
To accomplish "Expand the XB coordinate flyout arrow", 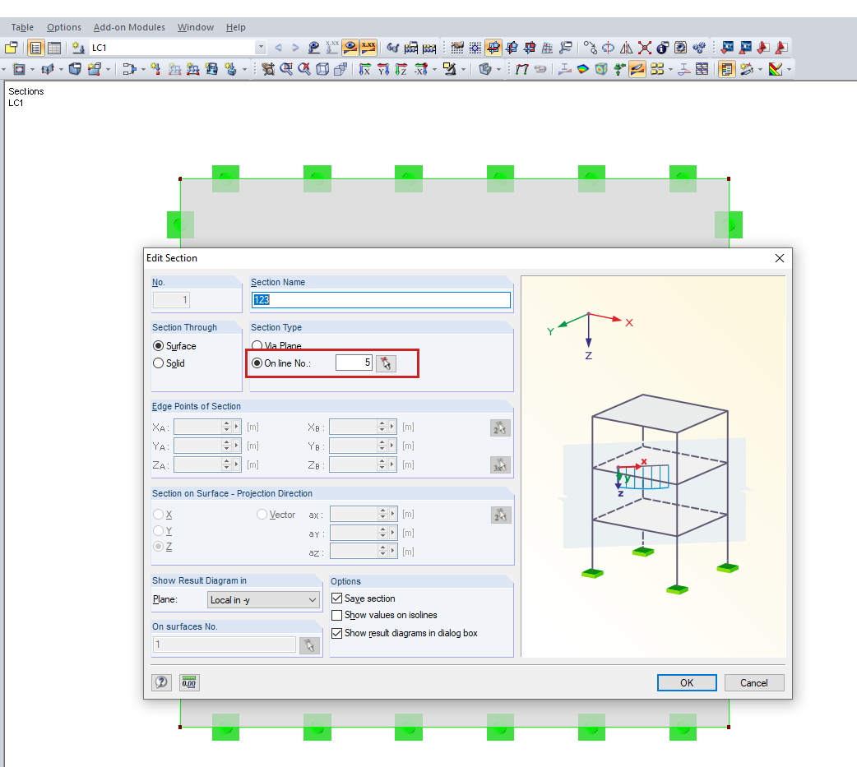I will (391, 427).
